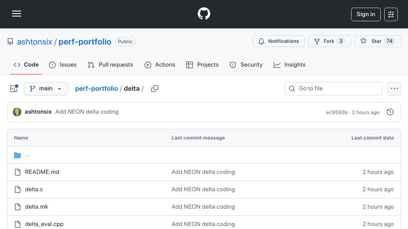Open the delta.c file

pos(34,189)
